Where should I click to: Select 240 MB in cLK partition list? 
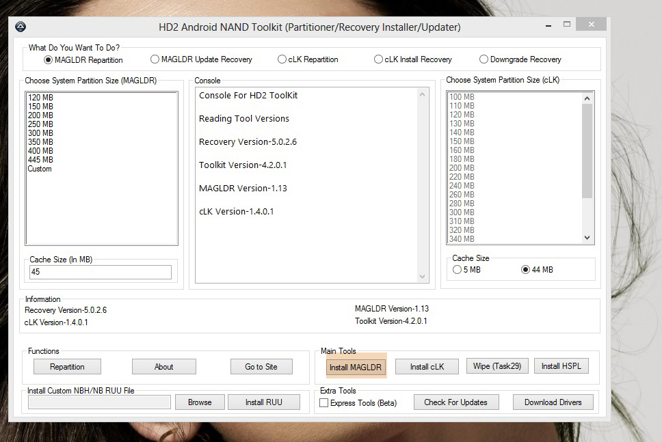tap(462, 185)
